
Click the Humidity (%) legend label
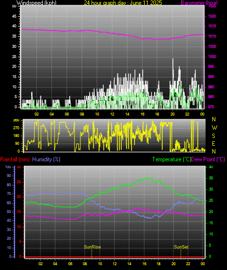click(x=46, y=159)
